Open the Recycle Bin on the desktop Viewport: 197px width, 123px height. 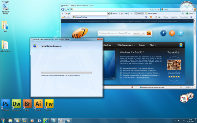(5, 8)
